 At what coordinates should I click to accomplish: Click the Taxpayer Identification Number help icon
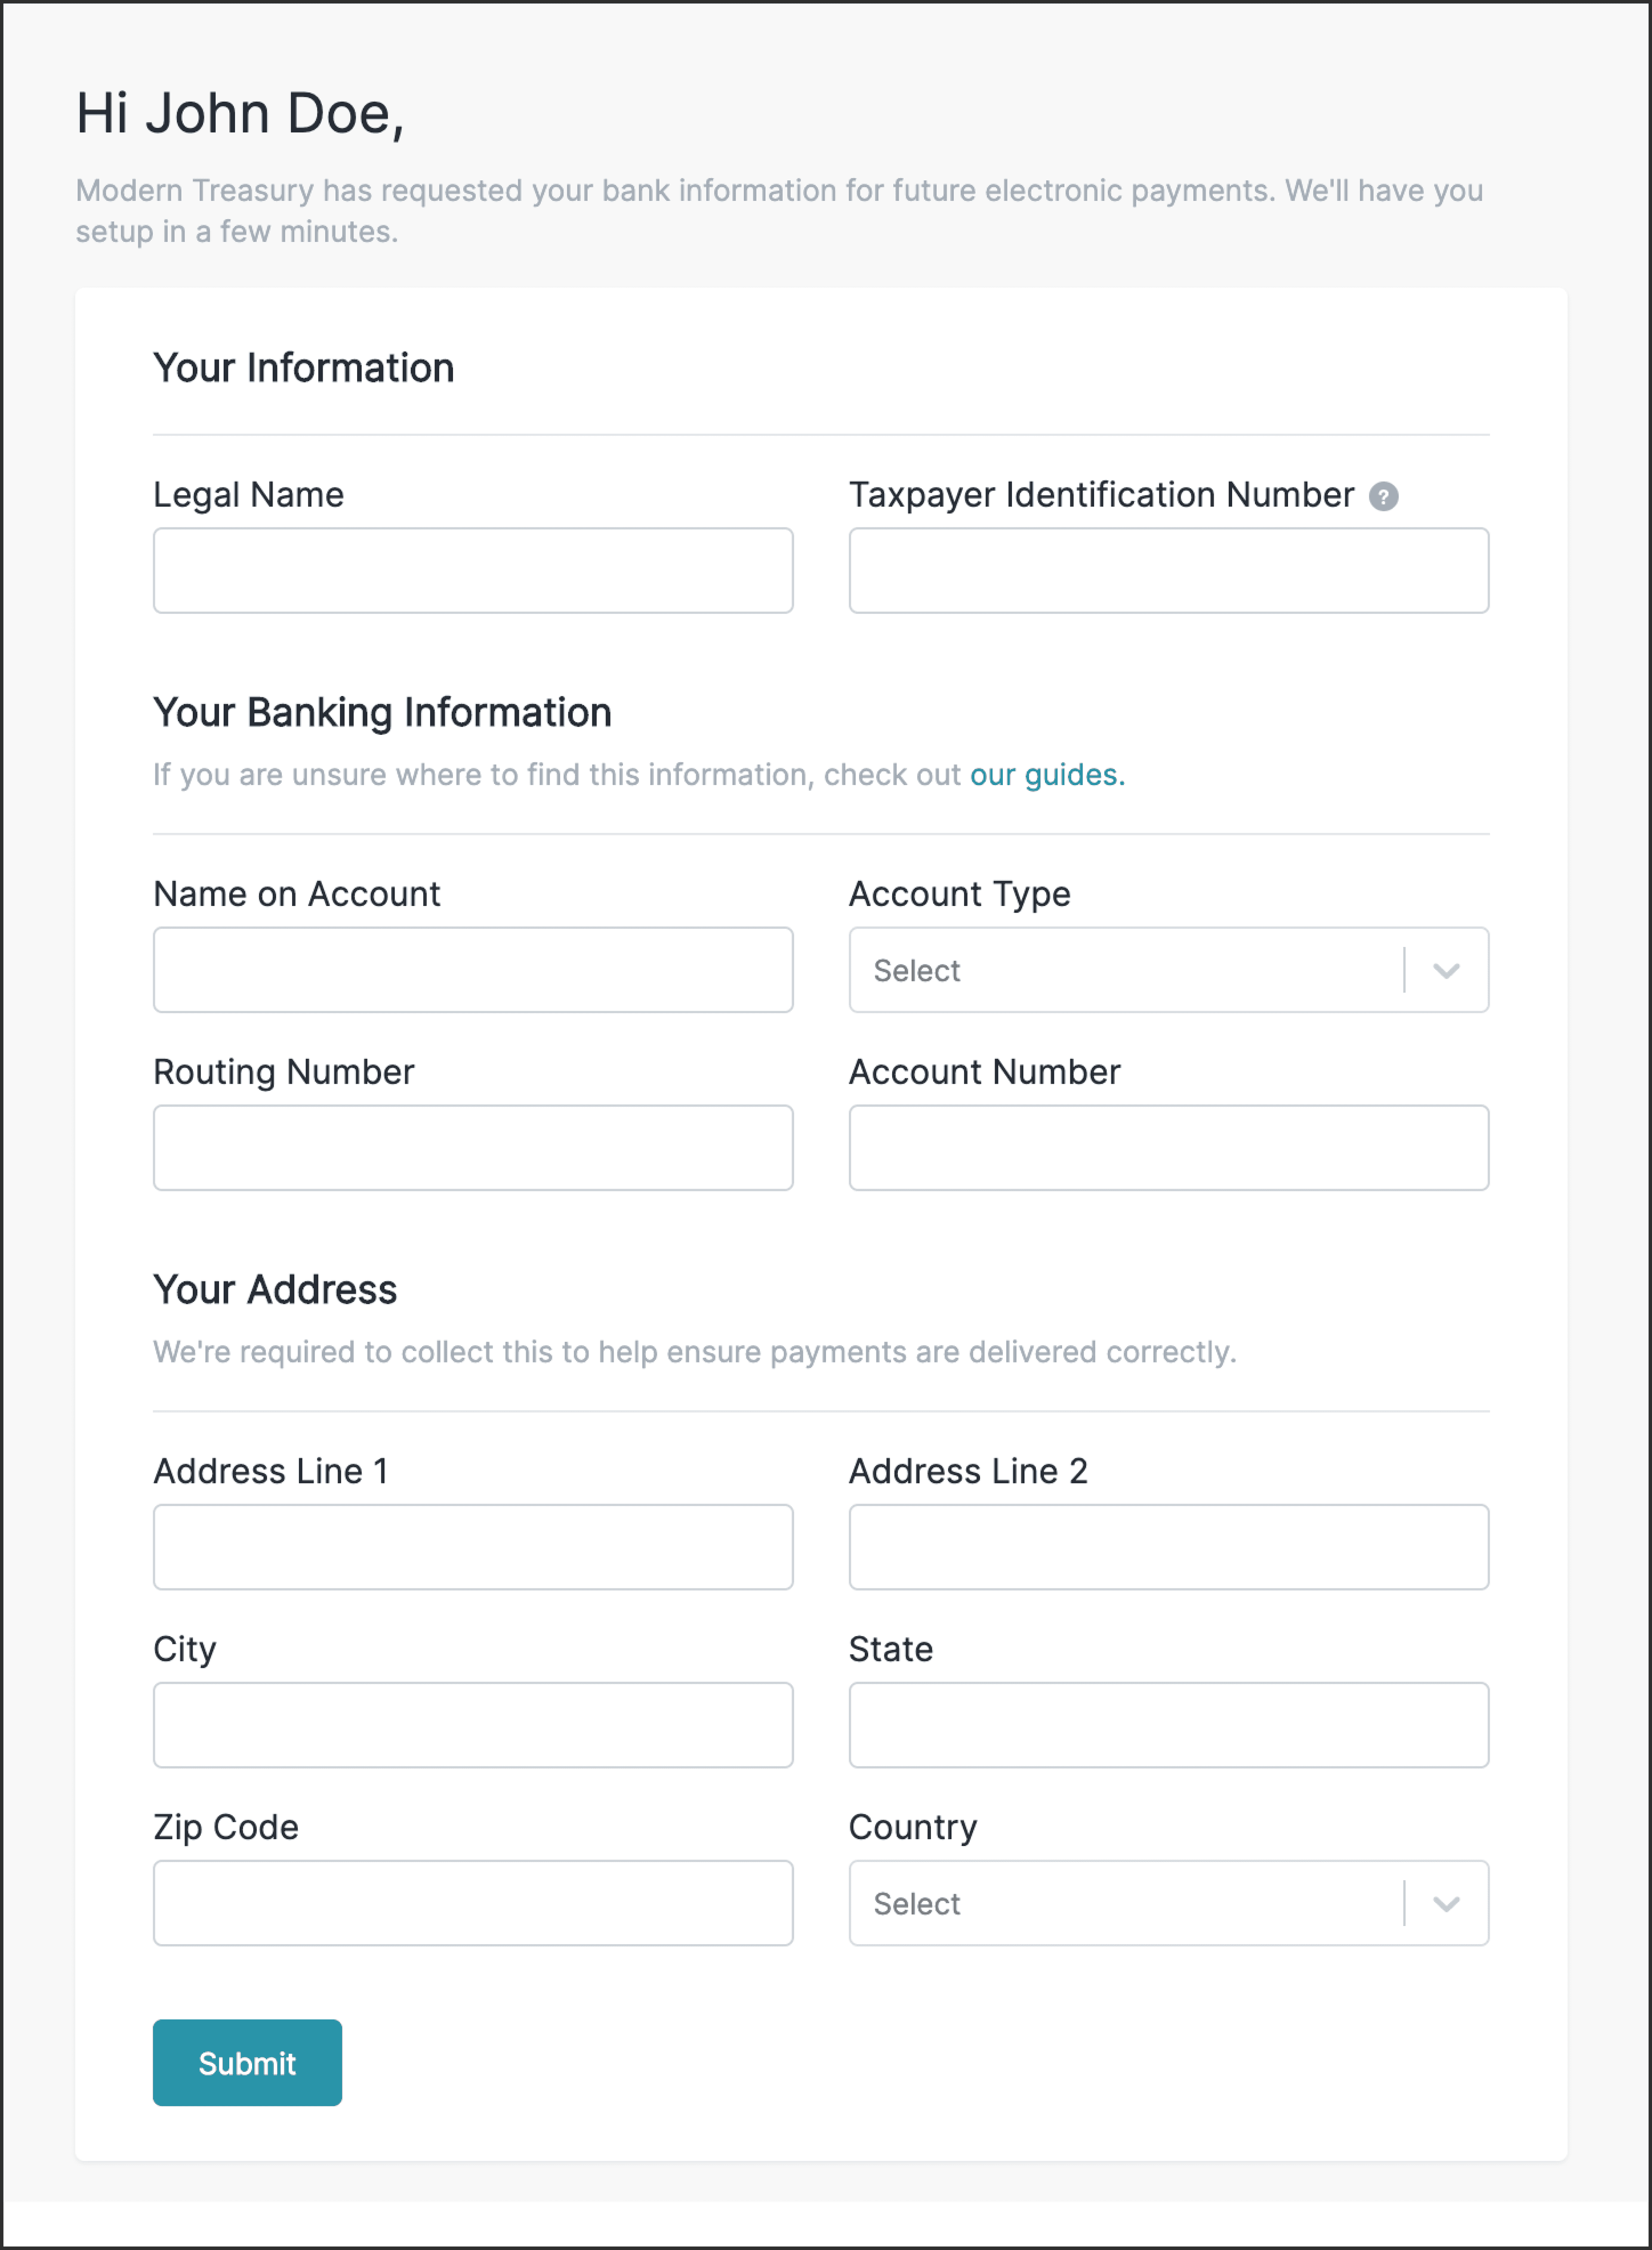(x=1383, y=496)
